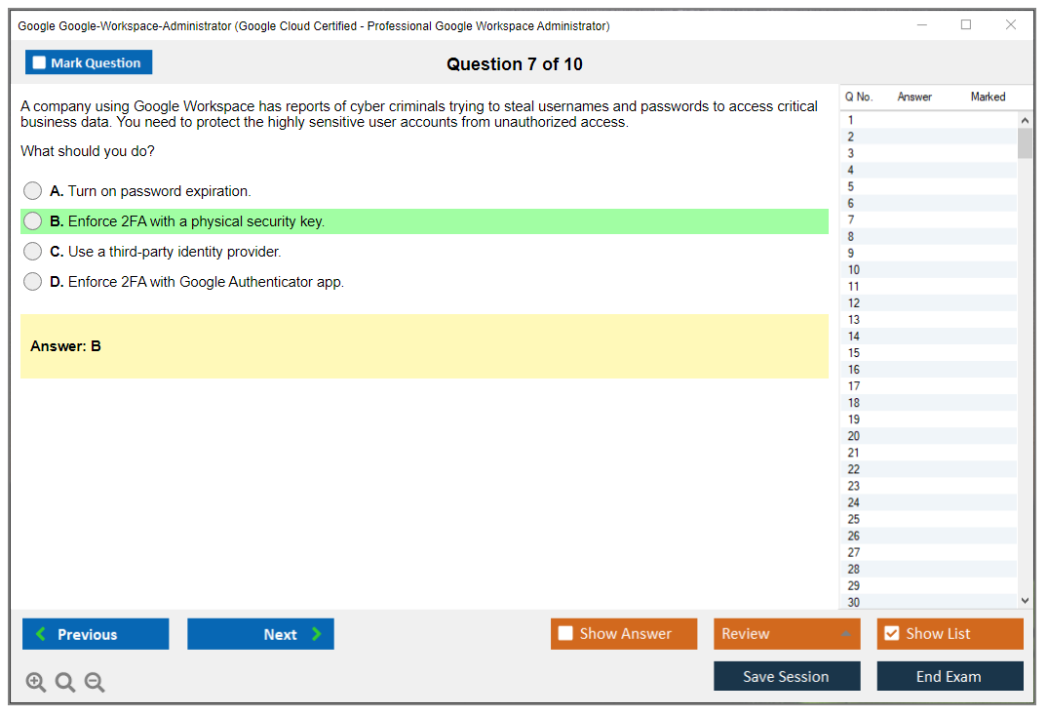Click the End Exam button
Viewport: 1048px width, 717px height.
[950, 676]
